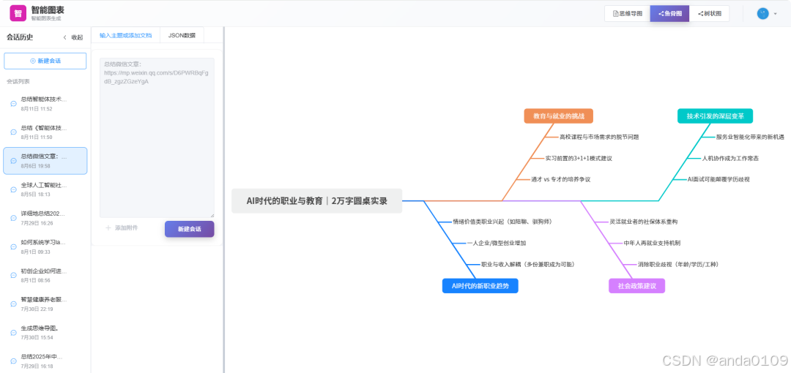This screenshot has width=791, height=373.
Task: Switch to 思维导图 view
Action: click(627, 14)
